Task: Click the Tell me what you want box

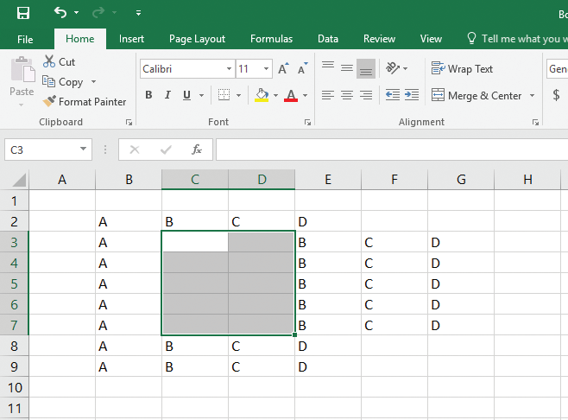Action: point(517,38)
